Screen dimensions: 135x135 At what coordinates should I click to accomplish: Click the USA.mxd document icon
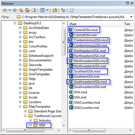[71, 92]
